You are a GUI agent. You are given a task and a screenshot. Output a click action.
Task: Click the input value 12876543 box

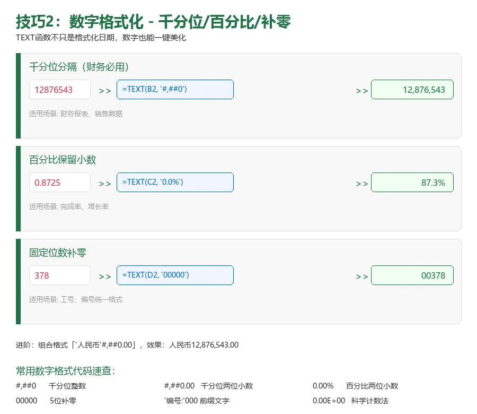point(59,90)
